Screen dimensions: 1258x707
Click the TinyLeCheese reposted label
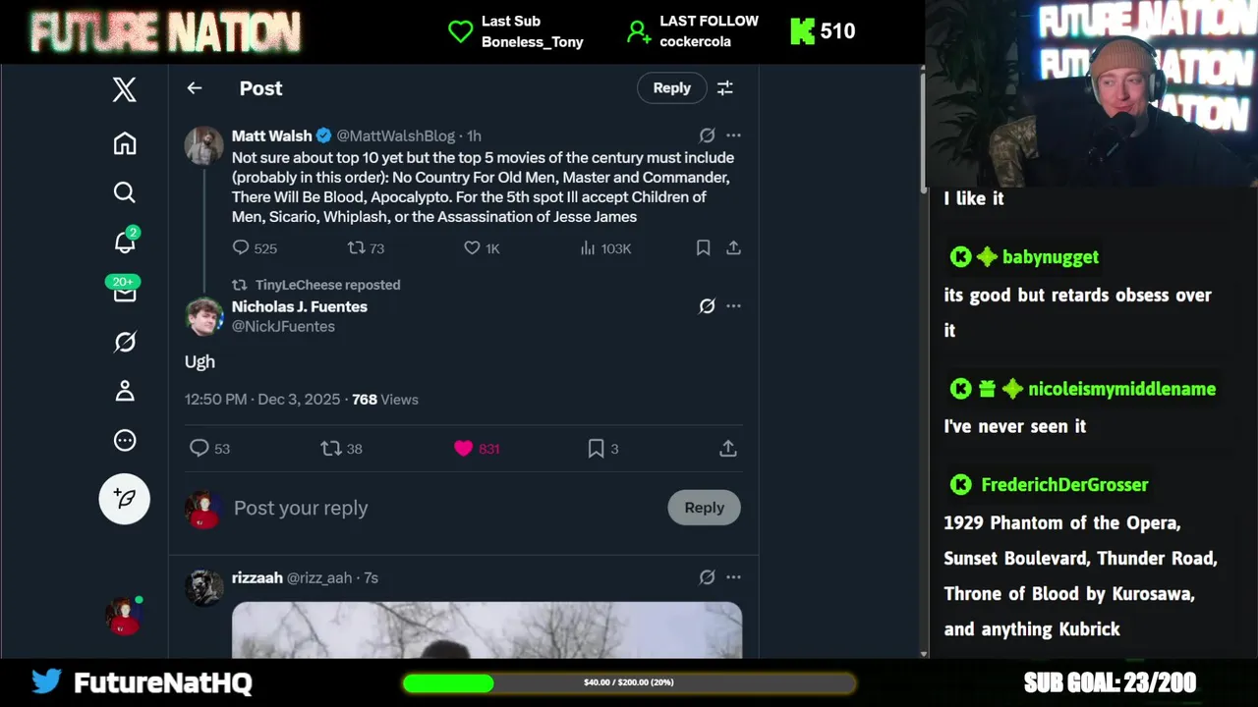coord(327,285)
